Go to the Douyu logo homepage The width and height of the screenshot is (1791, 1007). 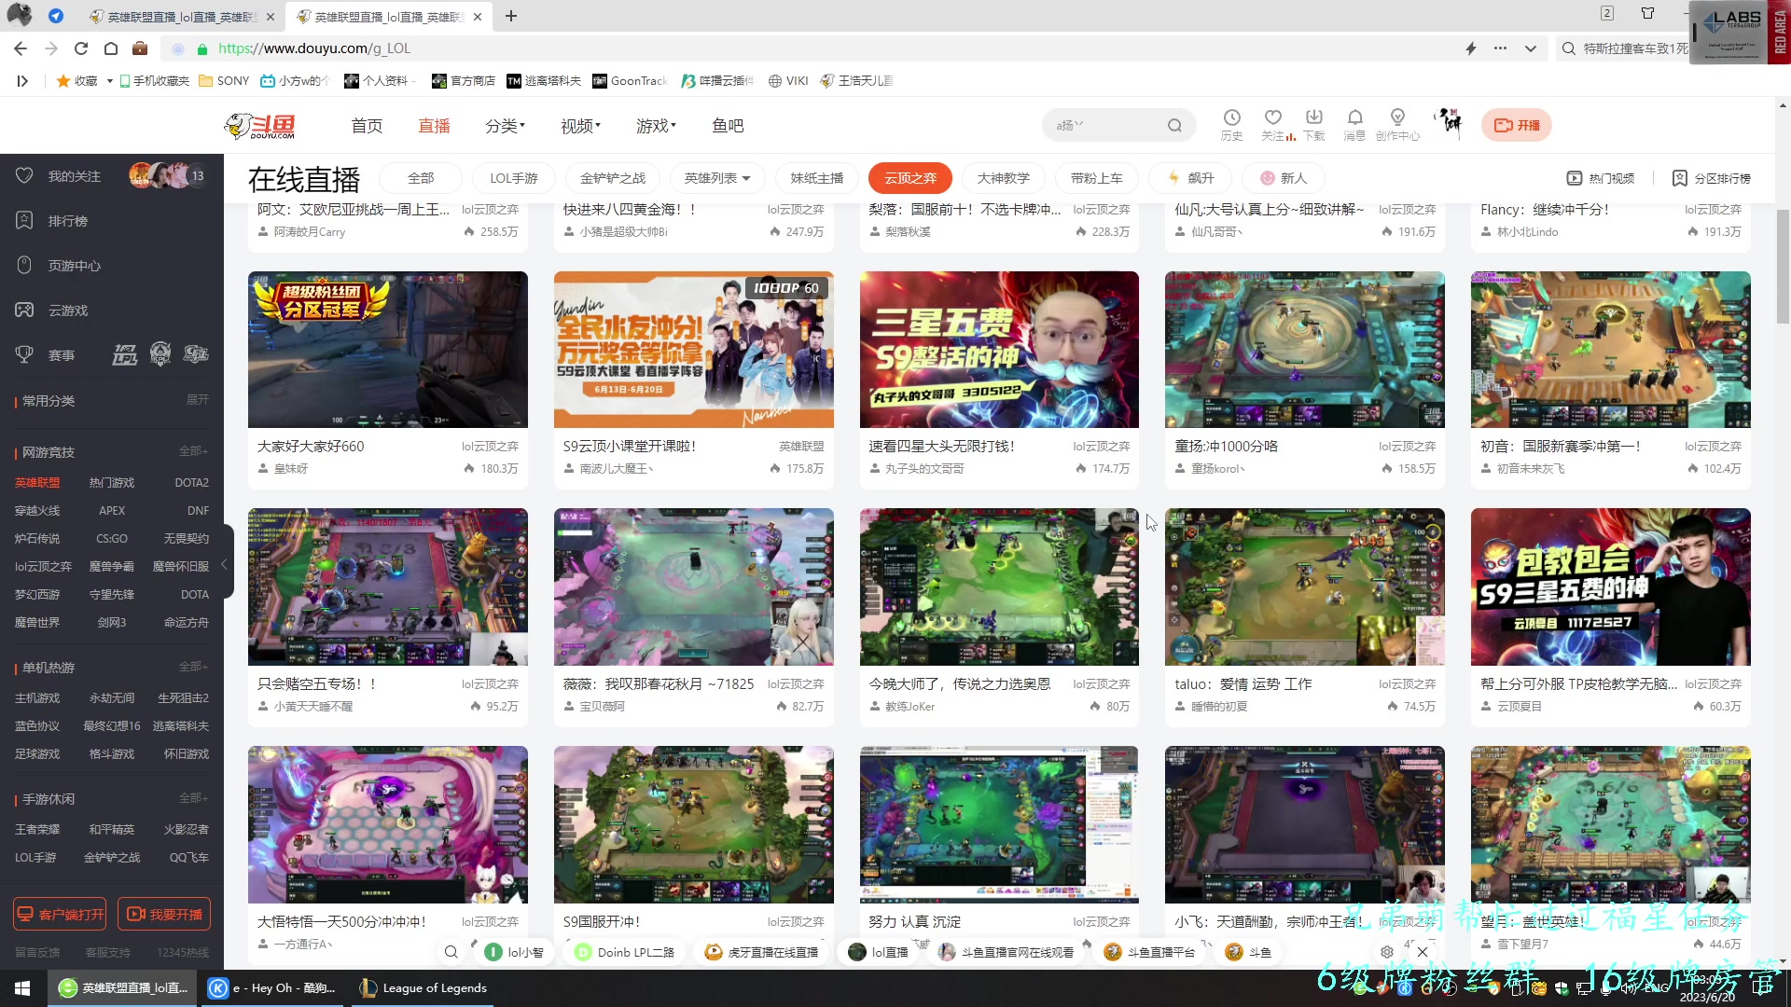(260, 125)
